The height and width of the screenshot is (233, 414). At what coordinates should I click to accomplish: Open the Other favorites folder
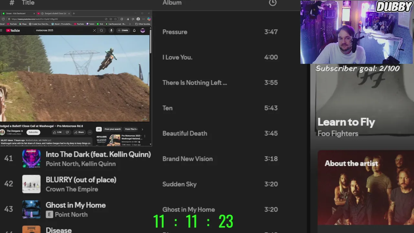coord(143,24)
